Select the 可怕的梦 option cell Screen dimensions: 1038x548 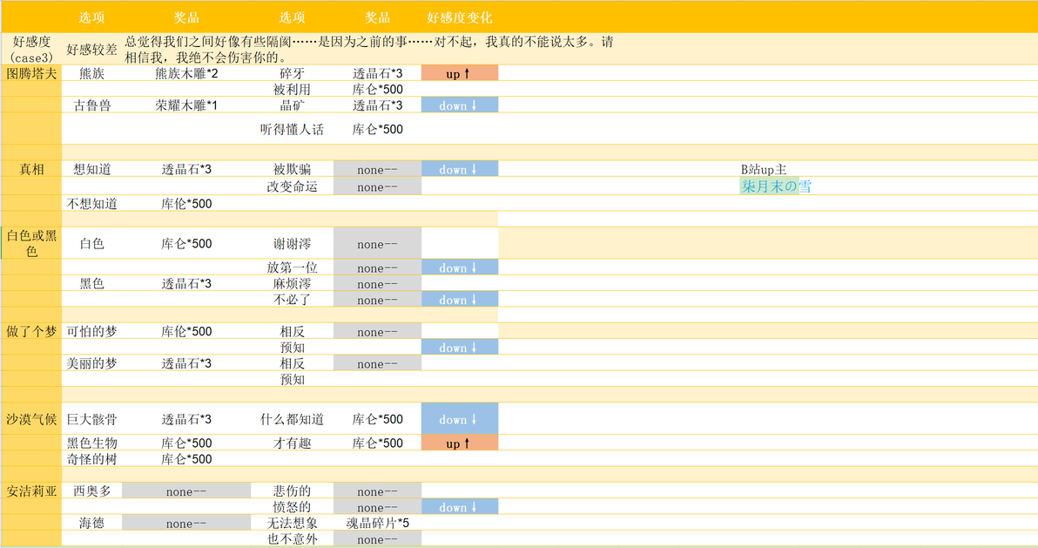[92, 331]
